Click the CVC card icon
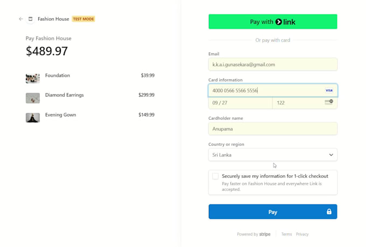The width and height of the screenshot is (366, 247). click(x=329, y=102)
